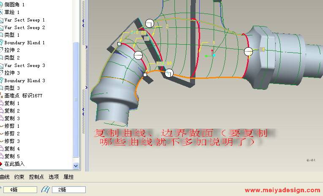The height and width of the screenshot is (196, 323).
Task: Click the Boundary Blend 1 feature icon
Action: [x=1, y=43]
